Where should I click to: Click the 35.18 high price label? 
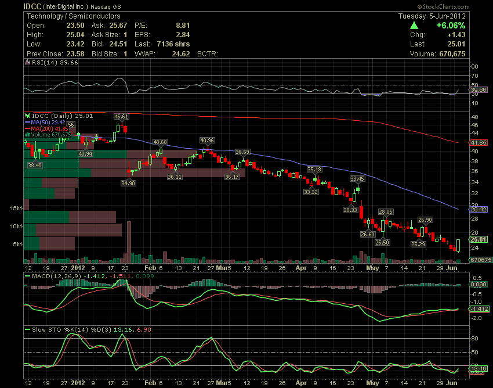(314, 170)
